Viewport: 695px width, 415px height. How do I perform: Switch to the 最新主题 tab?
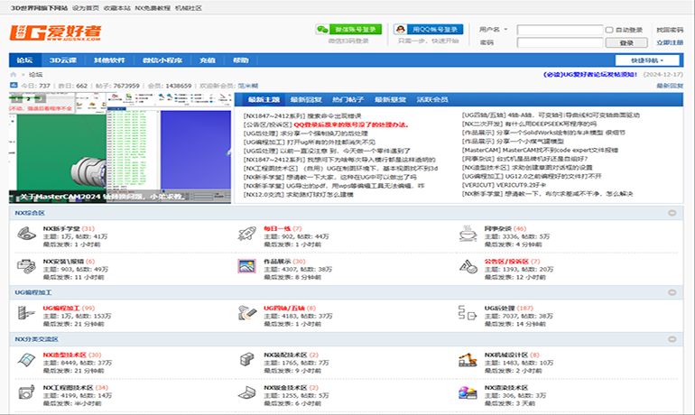264,99
